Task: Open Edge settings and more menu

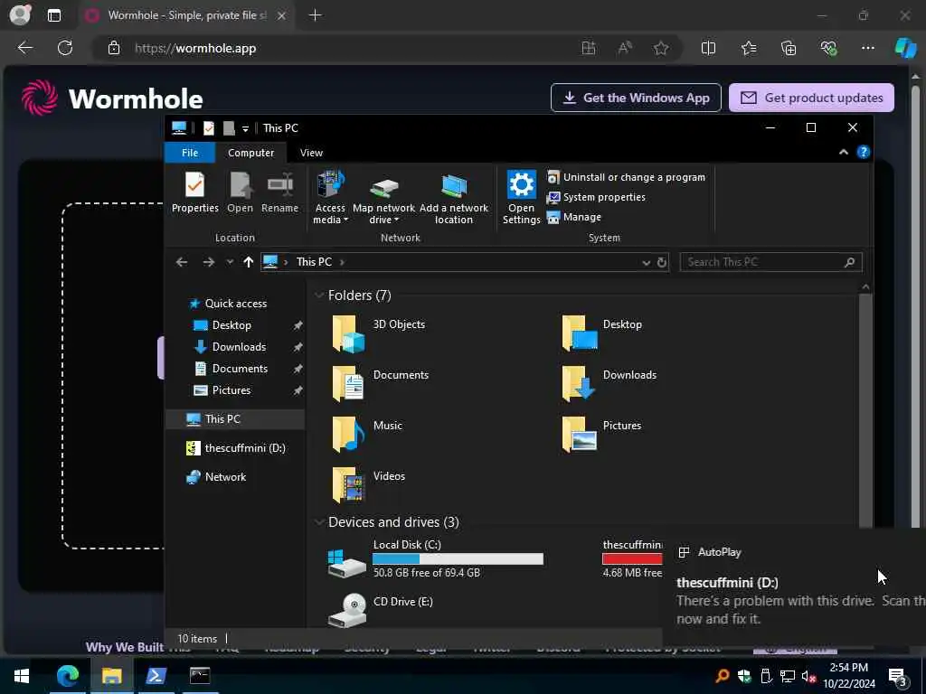Action: tap(867, 49)
